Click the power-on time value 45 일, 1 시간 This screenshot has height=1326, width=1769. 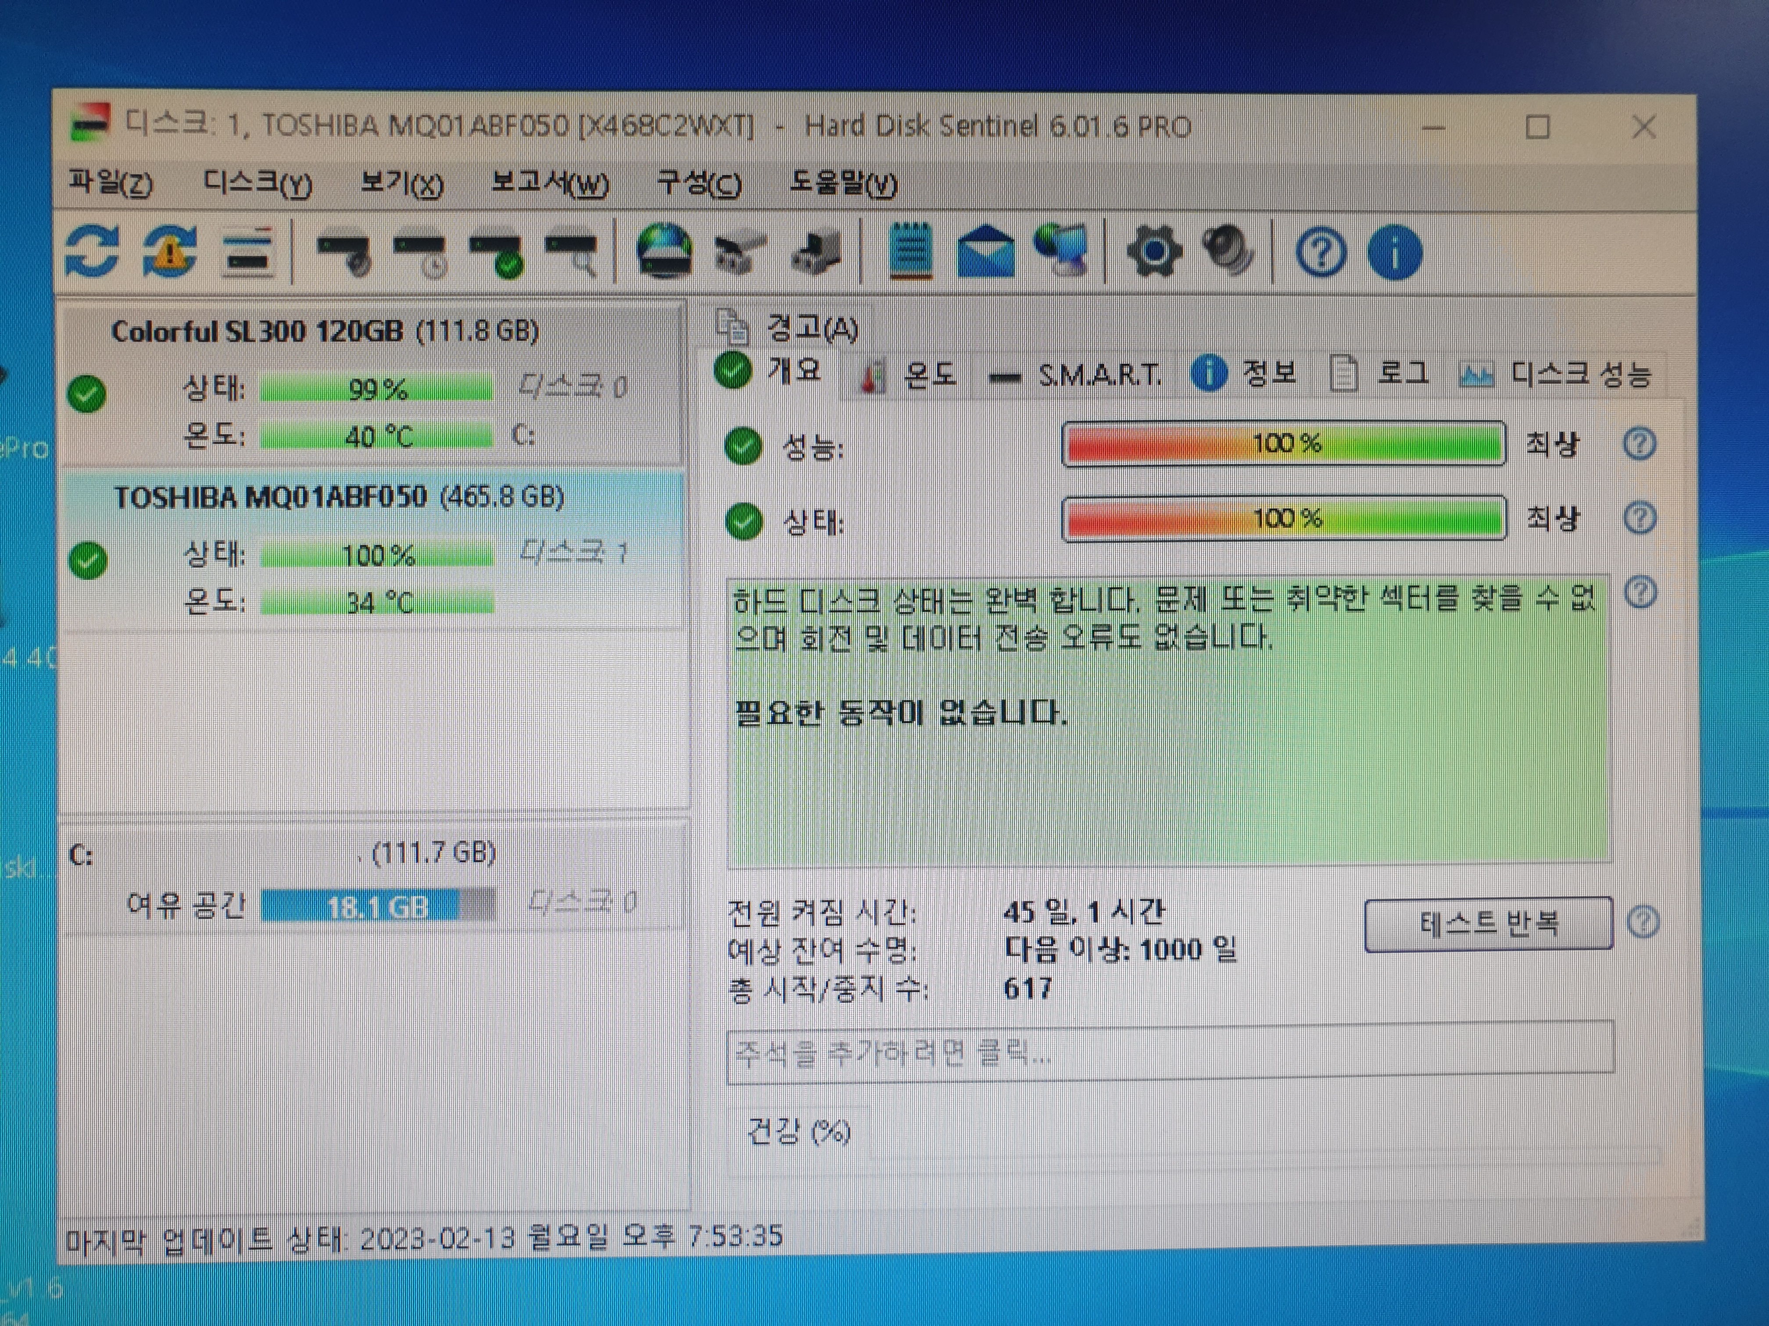pos(1084,911)
